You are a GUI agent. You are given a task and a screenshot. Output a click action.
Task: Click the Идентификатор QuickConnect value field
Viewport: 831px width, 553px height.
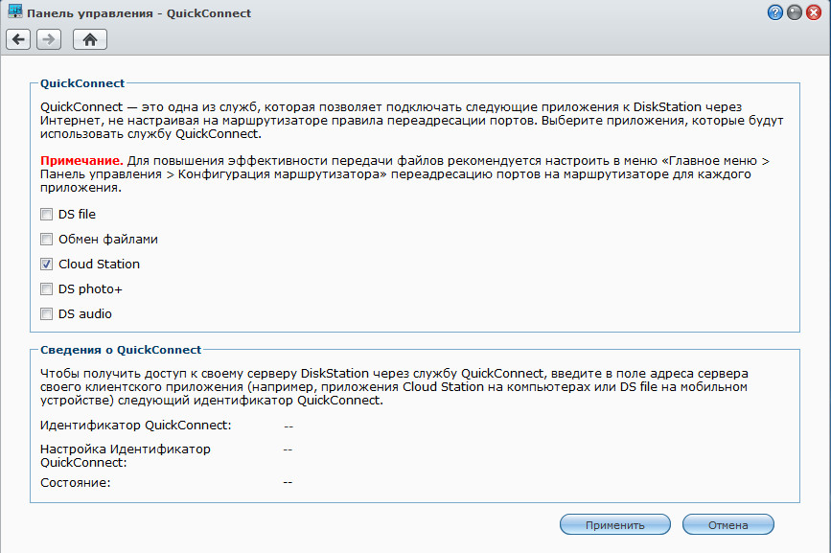[288, 425]
